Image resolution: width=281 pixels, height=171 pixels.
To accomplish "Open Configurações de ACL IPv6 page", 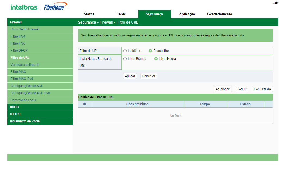I will [40, 93].
